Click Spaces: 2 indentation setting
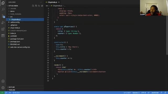Viewport: 168px width, 94px height. click(136, 93)
